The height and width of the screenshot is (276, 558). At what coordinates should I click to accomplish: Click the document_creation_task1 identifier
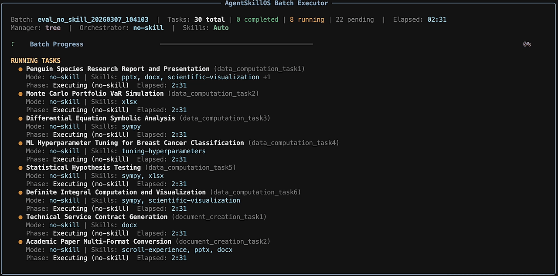pyautogui.click(x=219, y=217)
